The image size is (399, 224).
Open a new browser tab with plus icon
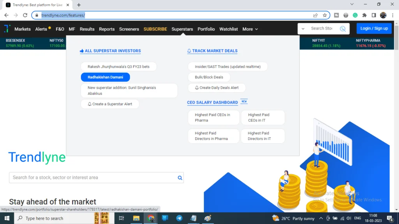coord(79,5)
